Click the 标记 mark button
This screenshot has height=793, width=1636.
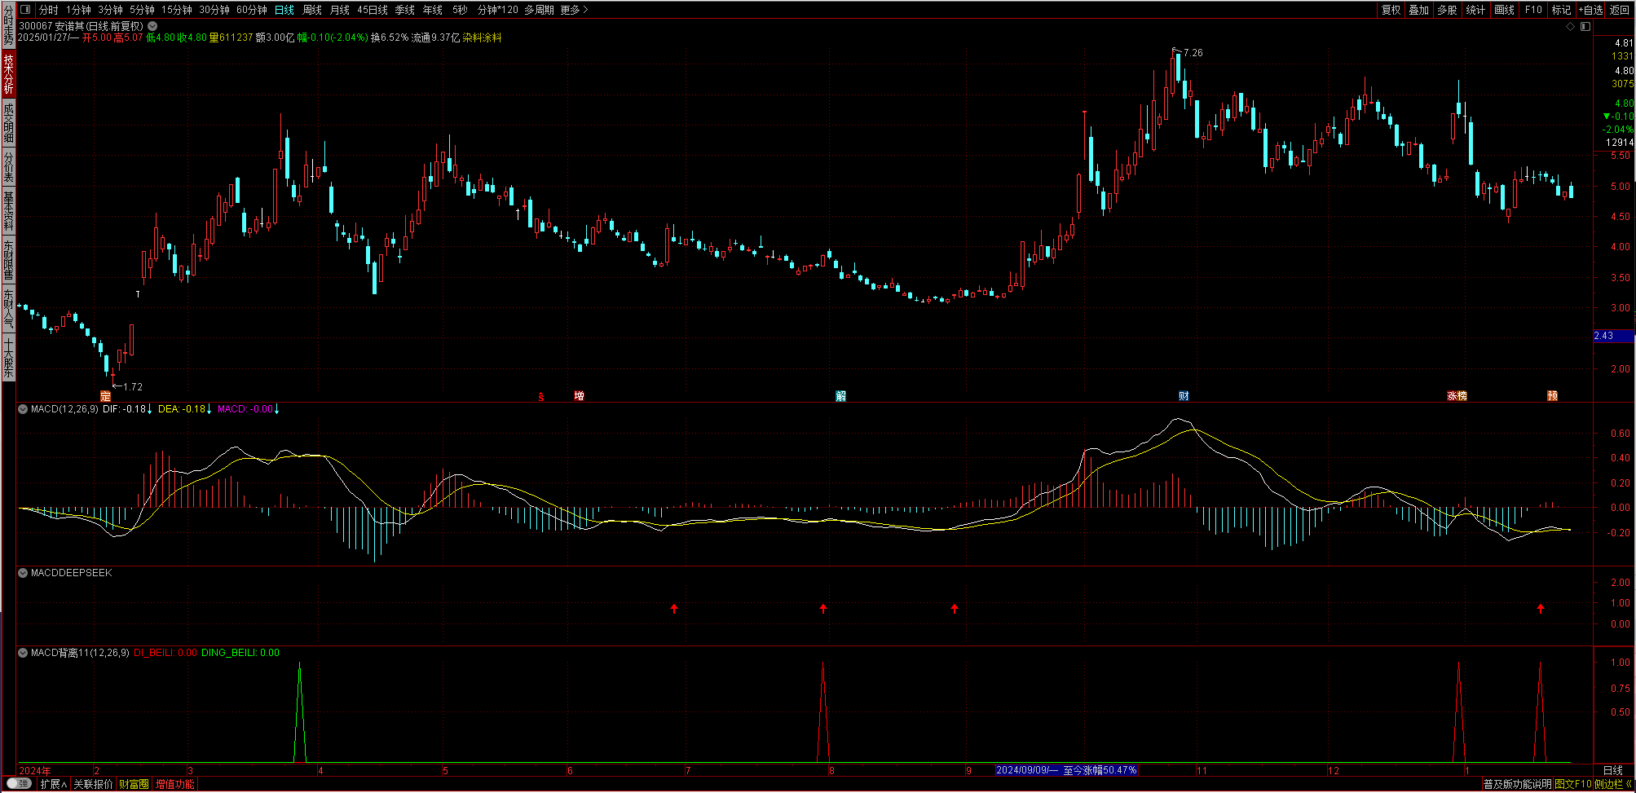coord(1561,10)
